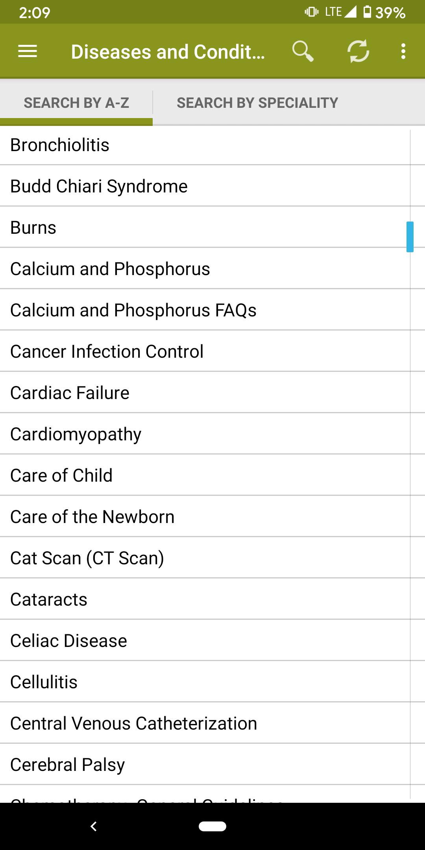Tap the refresh sync icon
425x850 pixels.
click(x=358, y=51)
